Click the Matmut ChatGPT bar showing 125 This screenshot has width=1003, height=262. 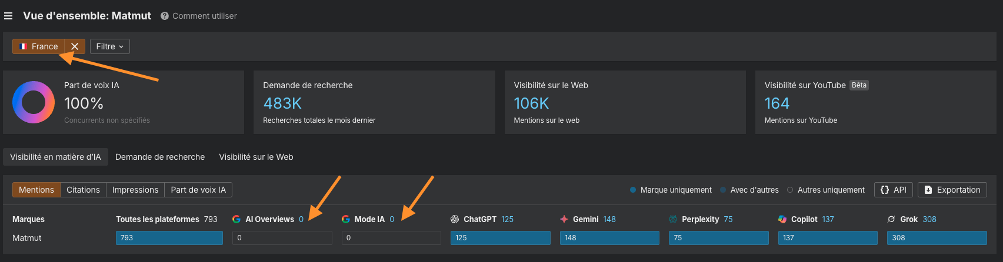501,238
